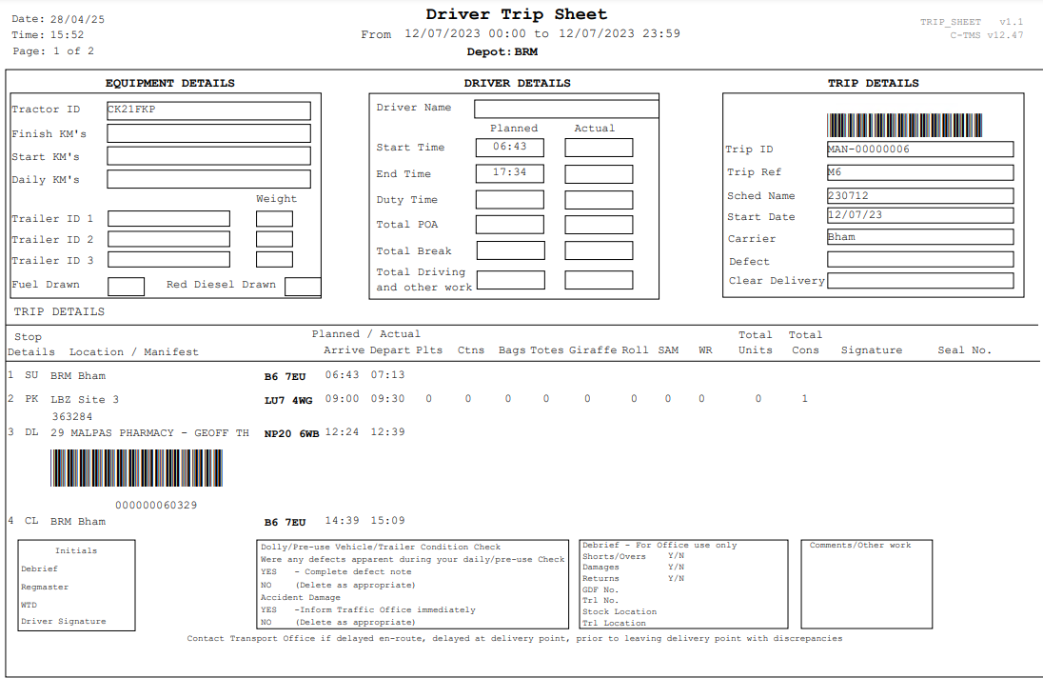1043x678 pixels.
Task: Click the Defect field in Trip Details
Action: tap(920, 260)
